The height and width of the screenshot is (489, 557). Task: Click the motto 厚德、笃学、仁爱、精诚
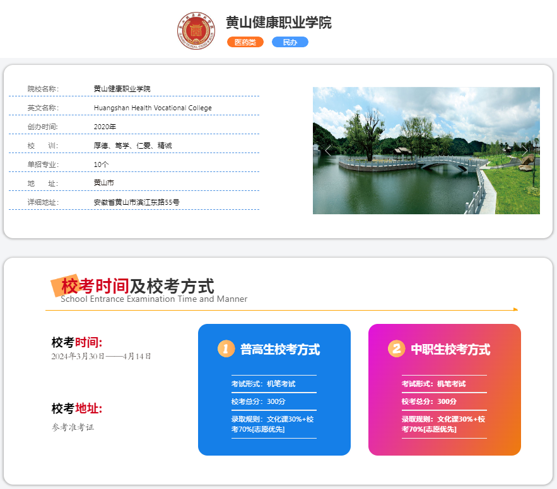pos(132,146)
